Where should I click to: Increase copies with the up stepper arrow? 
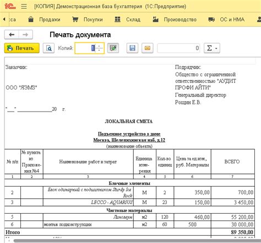[x=99, y=46]
